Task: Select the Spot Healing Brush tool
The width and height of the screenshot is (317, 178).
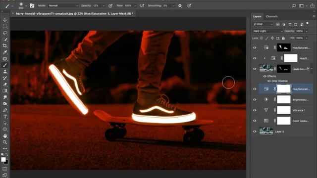Action: coord(5,59)
